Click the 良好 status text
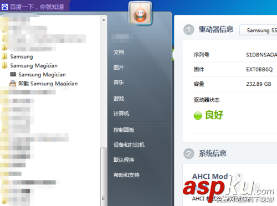 pyautogui.click(x=214, y=115)
